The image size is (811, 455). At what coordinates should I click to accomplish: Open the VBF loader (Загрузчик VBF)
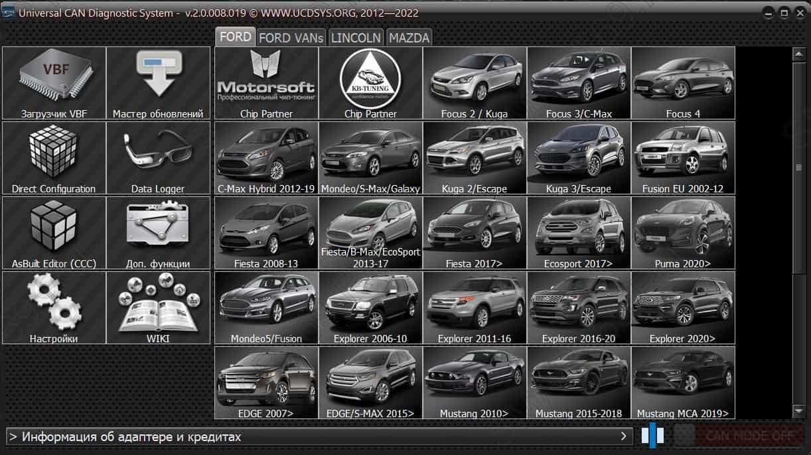(x=54, y=83)
